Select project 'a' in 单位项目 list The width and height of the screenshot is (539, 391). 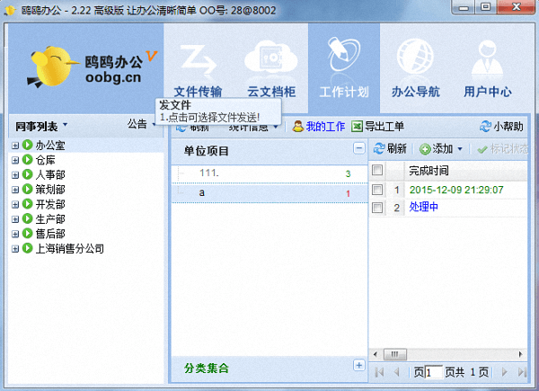(x=202, y=193)
